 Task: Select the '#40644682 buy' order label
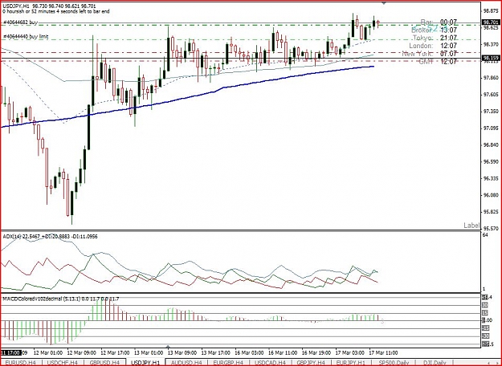[x=20, y=22]
